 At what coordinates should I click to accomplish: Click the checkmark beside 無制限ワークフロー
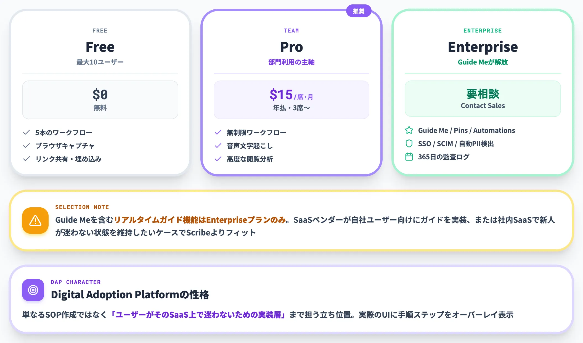coord(218,132)
